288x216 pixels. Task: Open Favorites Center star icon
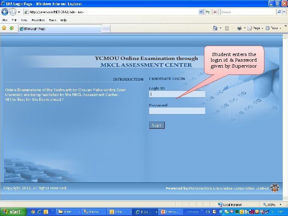[x=4, y=28]
